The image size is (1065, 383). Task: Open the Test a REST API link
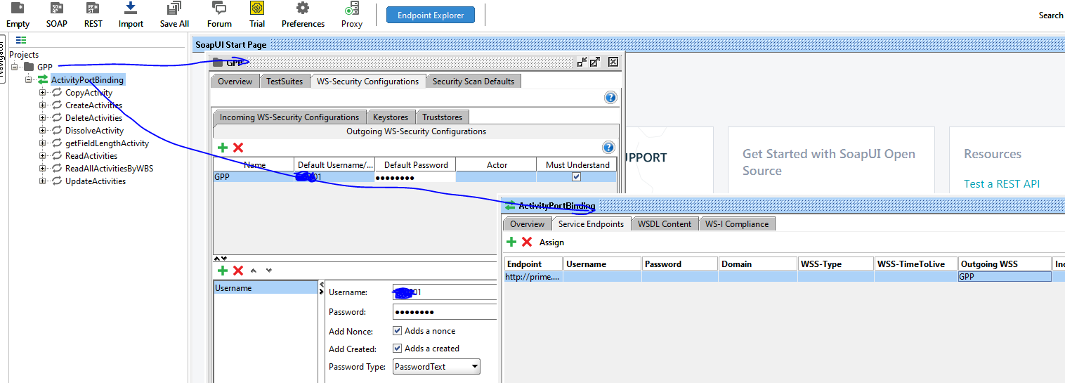point(1002,183)
